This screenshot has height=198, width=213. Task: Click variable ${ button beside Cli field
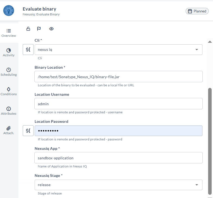point(28,50)
